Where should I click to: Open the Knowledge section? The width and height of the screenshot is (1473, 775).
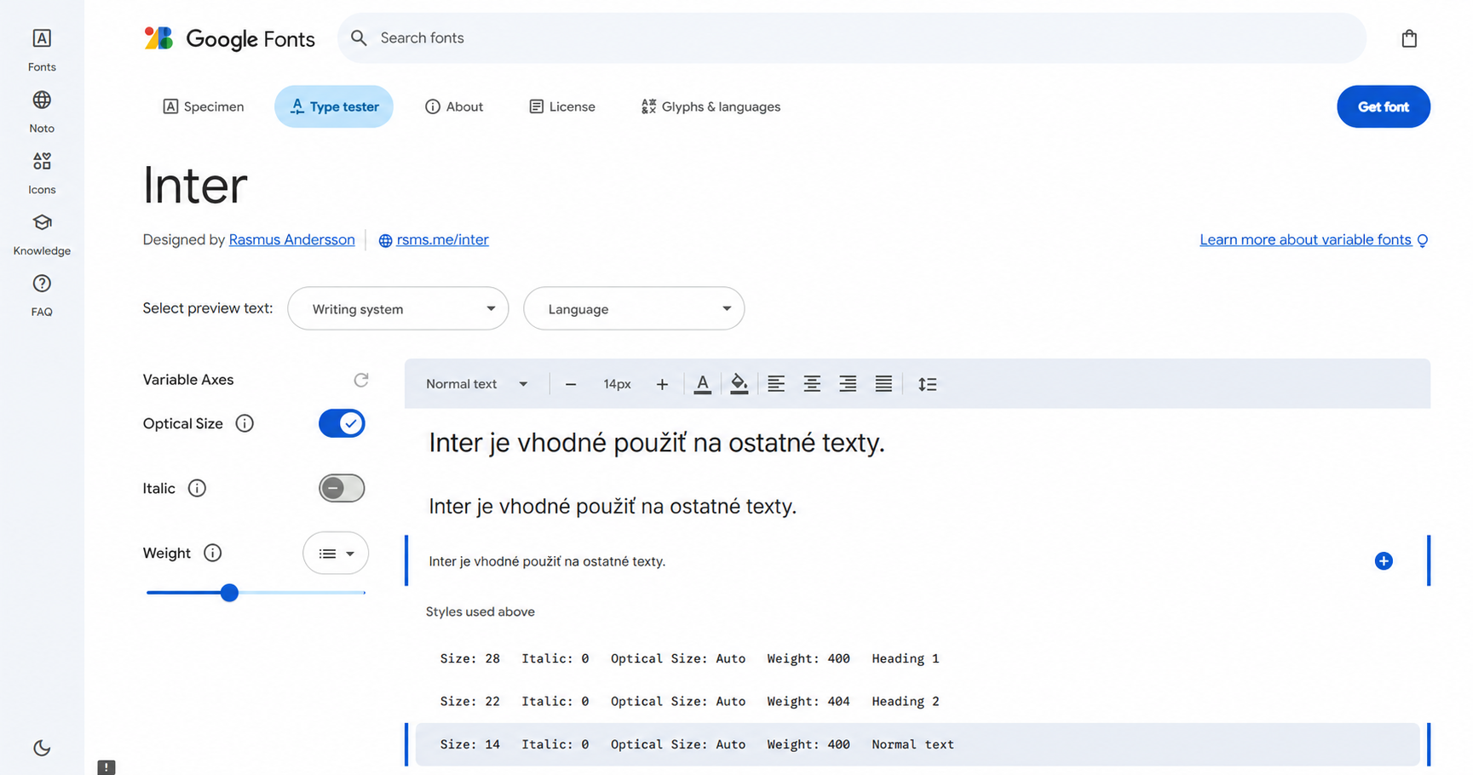[42, 234]
